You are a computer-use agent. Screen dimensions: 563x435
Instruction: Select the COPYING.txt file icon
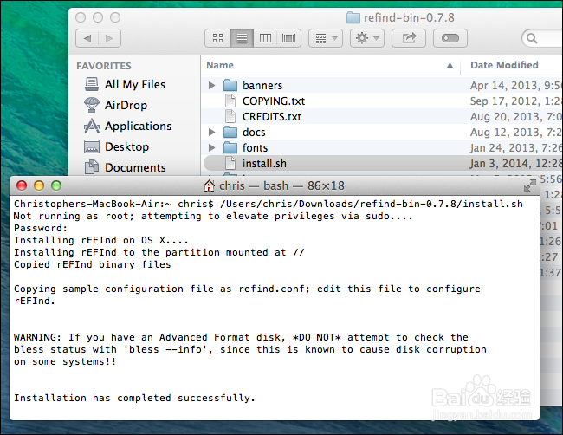coord(230,101)
